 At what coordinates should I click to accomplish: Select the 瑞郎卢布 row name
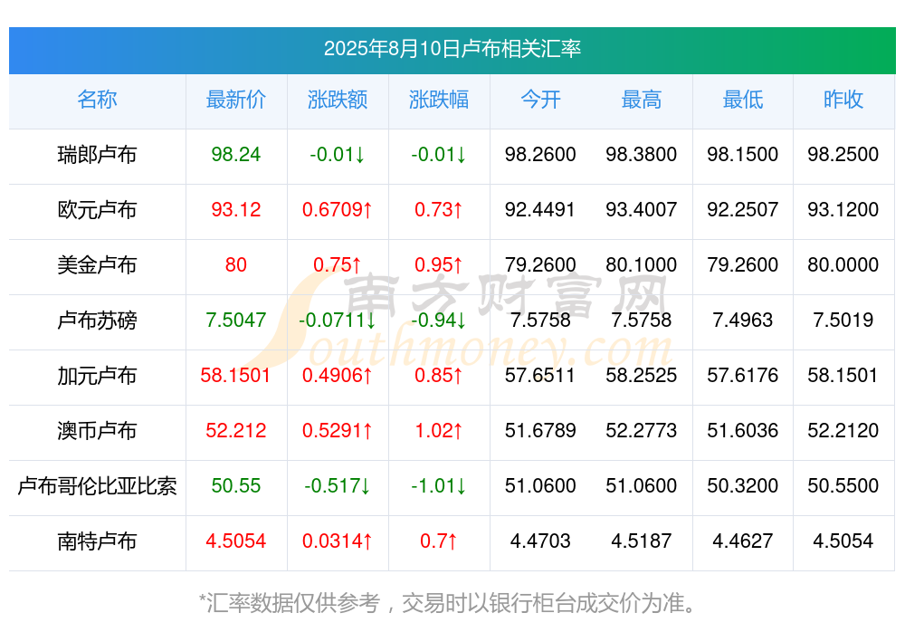point(97,155)
